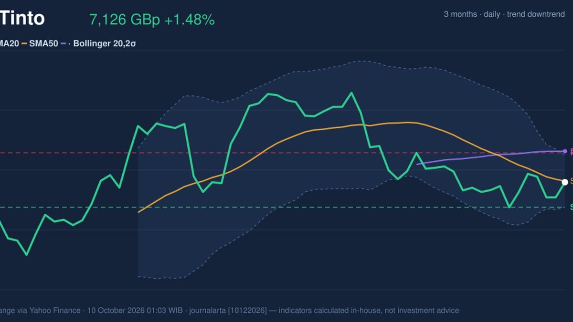Click the purple endpoint dot at right edge
The image size is (573, 322).
[565, 151]
